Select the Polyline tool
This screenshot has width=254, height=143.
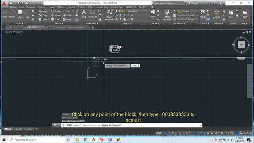[12, 14]
